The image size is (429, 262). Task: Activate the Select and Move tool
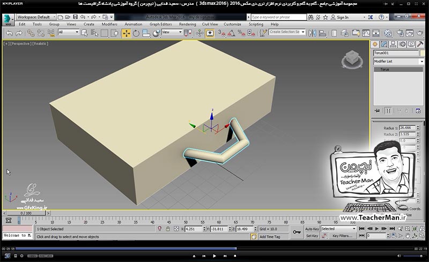coord(126,33)
